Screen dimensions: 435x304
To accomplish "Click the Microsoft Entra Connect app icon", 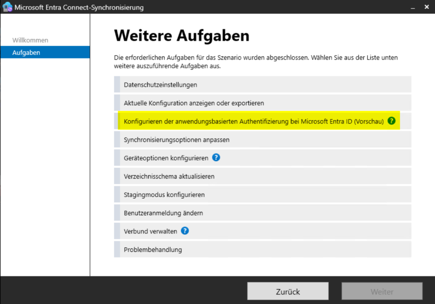I will 7,7.
